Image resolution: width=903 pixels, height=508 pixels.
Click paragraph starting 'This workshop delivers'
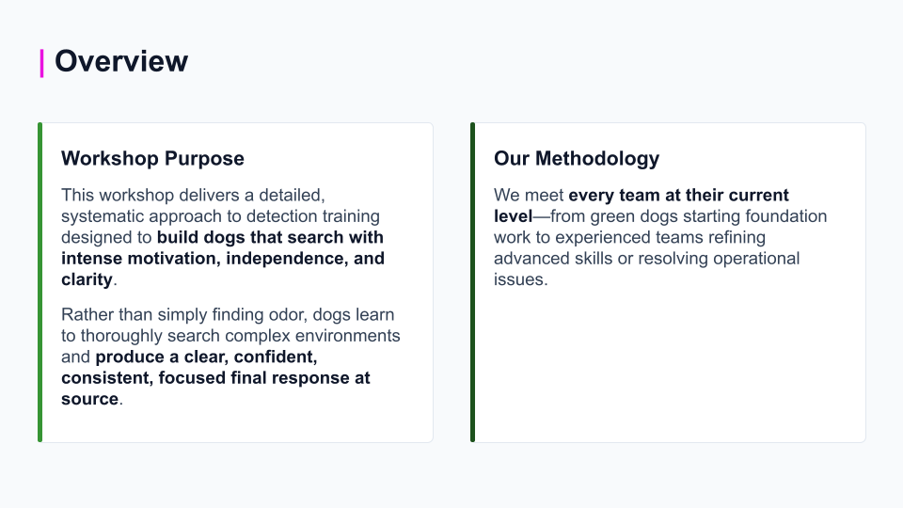point(224,237)
